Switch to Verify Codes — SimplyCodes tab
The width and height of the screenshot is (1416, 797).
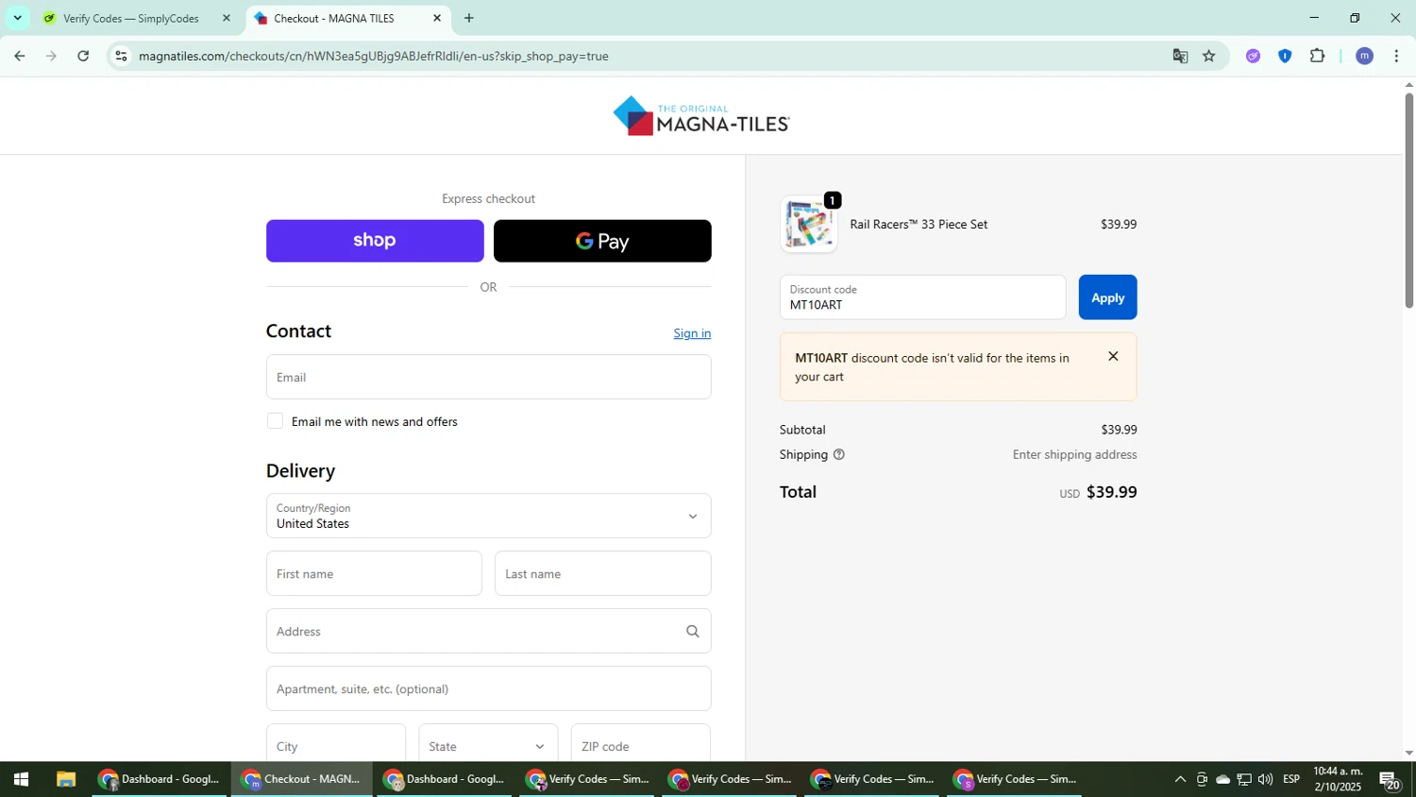tap(129, 18)
